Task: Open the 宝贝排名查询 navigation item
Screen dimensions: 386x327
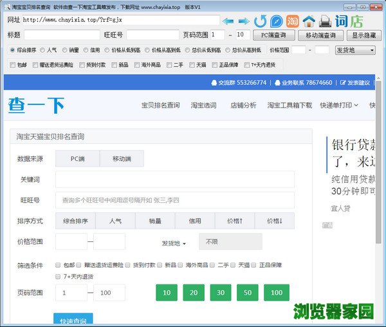Action: point(160,106)
